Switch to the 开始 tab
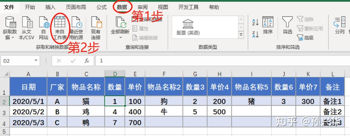350x136 pixels. click(x=30, y=7)
